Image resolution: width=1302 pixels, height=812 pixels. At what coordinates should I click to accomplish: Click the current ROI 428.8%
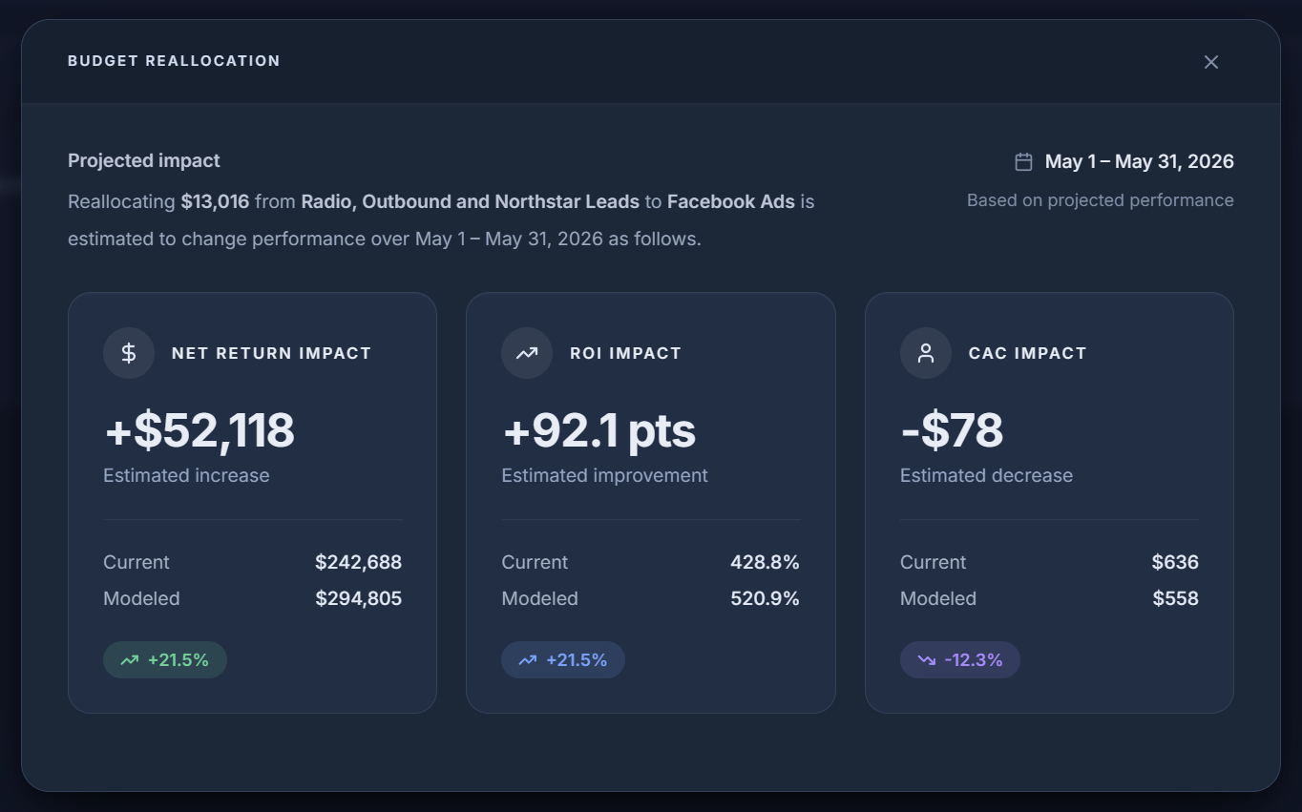coord(765,562)
